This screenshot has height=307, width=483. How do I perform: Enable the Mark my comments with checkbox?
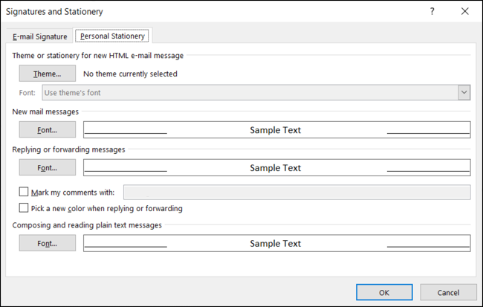point(24,192)
